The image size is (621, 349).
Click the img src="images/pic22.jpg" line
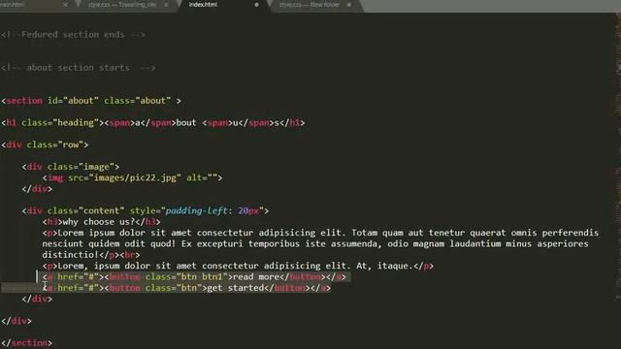pyautogui.click(x=132, y=178)
